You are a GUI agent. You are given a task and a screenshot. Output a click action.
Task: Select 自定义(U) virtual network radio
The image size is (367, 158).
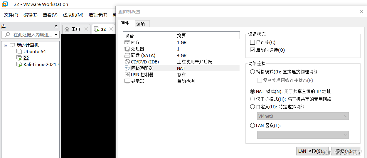pos(252,107)
